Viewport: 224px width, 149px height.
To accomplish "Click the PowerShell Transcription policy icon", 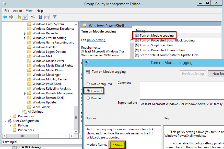I will 137,50.
